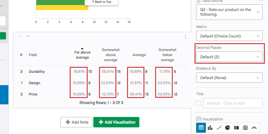Move visualization up with the up arrow

(x=27, y=37)
